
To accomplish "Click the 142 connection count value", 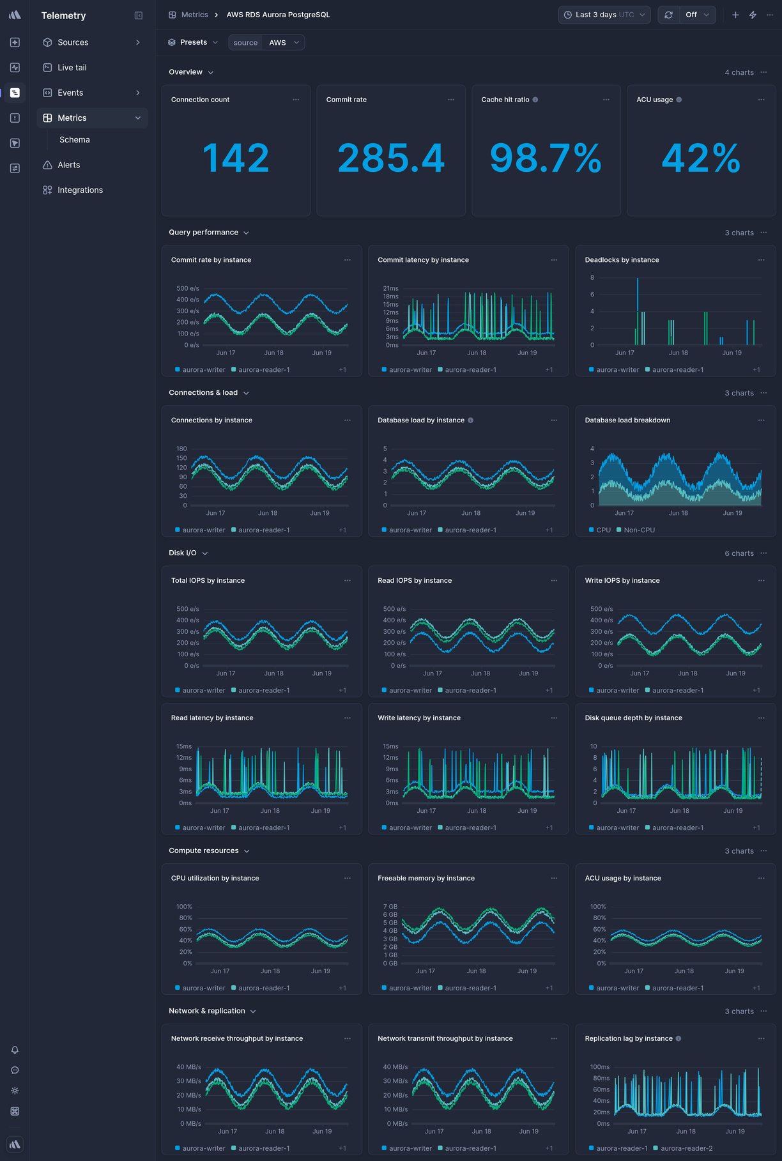I will pyautogui.click(x=236, y=158).
